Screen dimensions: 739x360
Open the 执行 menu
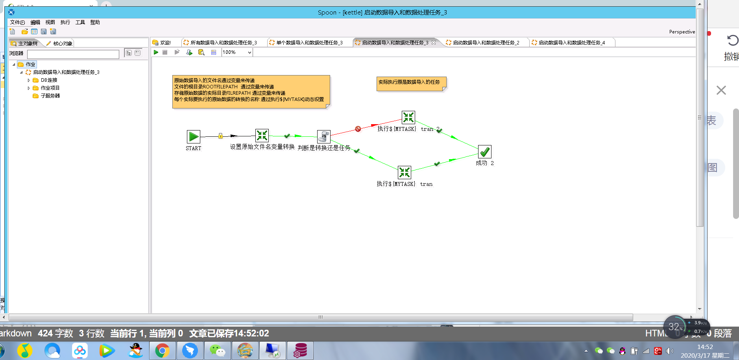pos(65,22)
